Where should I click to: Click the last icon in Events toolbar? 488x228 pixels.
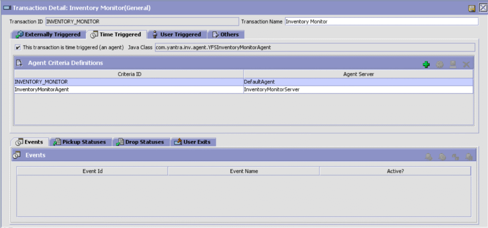[468, 156]
